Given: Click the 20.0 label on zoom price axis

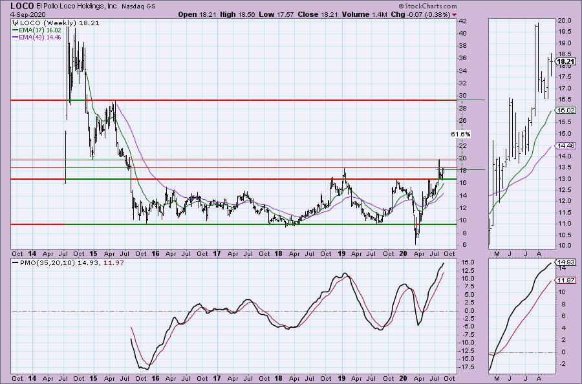Looking at the screenshot, I should (564, 21).
